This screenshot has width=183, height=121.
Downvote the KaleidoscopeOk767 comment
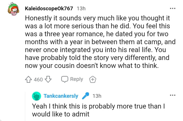coord(48,80)
